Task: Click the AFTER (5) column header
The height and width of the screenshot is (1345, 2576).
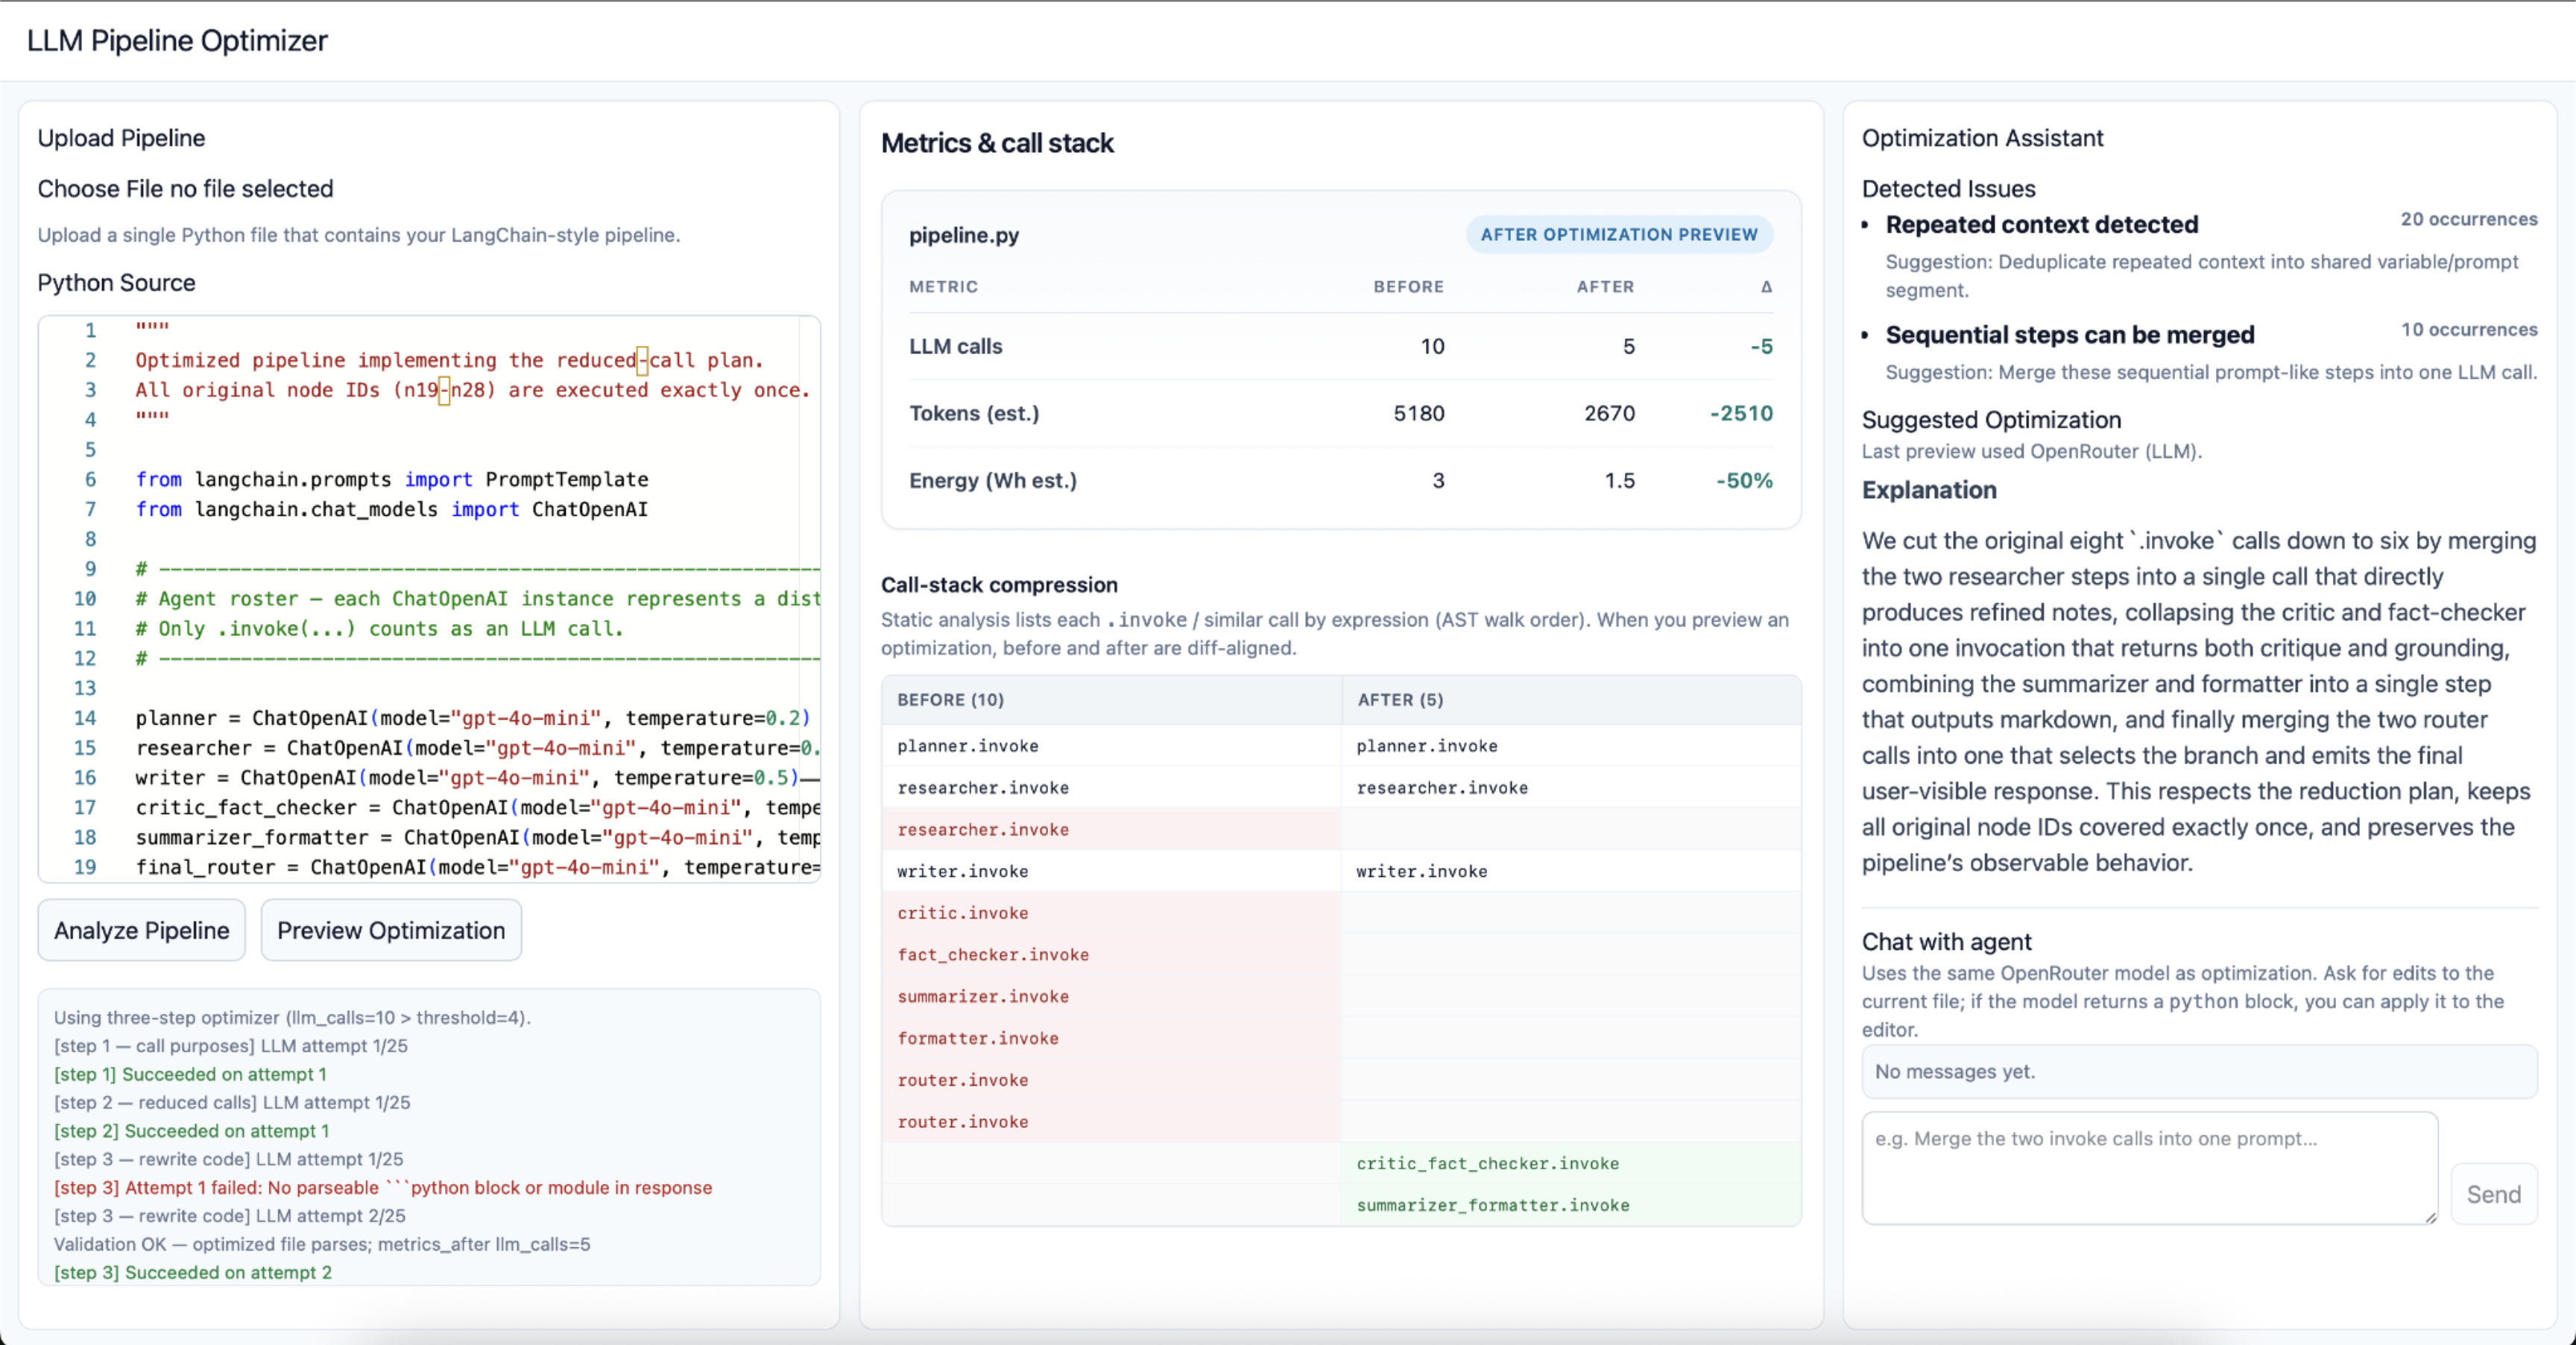Action: [x=1400, y=700]
